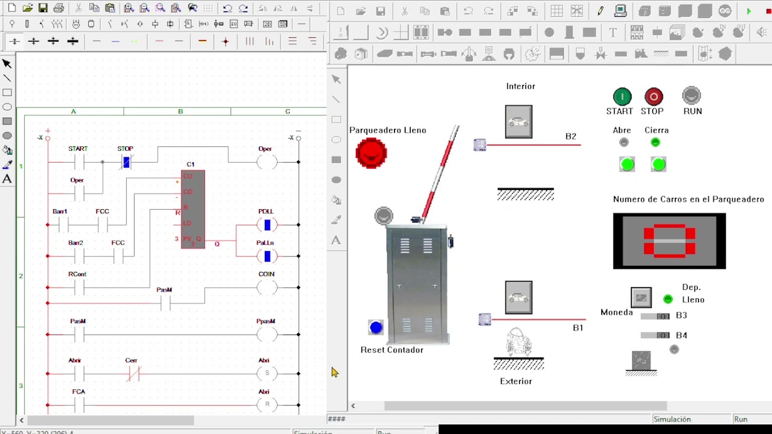Screen dimensions: 772x434
Task: Click the Exterior car sensor box
Action: click(519, 297)
